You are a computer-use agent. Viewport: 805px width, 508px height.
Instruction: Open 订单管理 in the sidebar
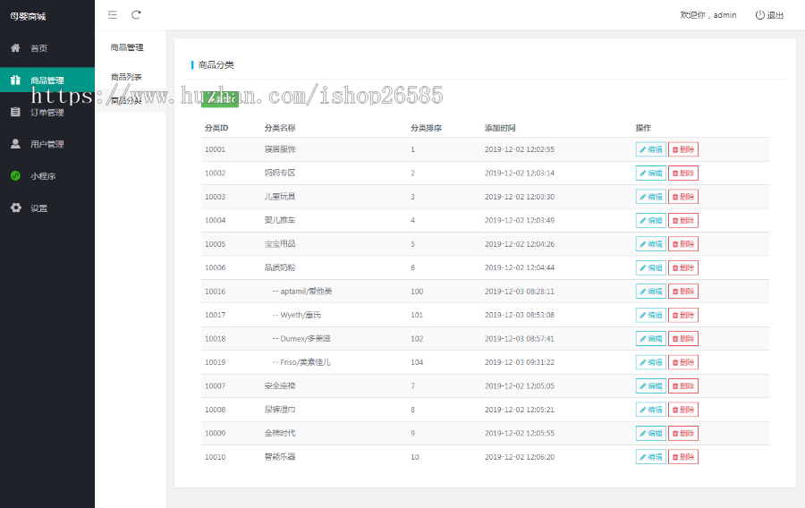47,113
